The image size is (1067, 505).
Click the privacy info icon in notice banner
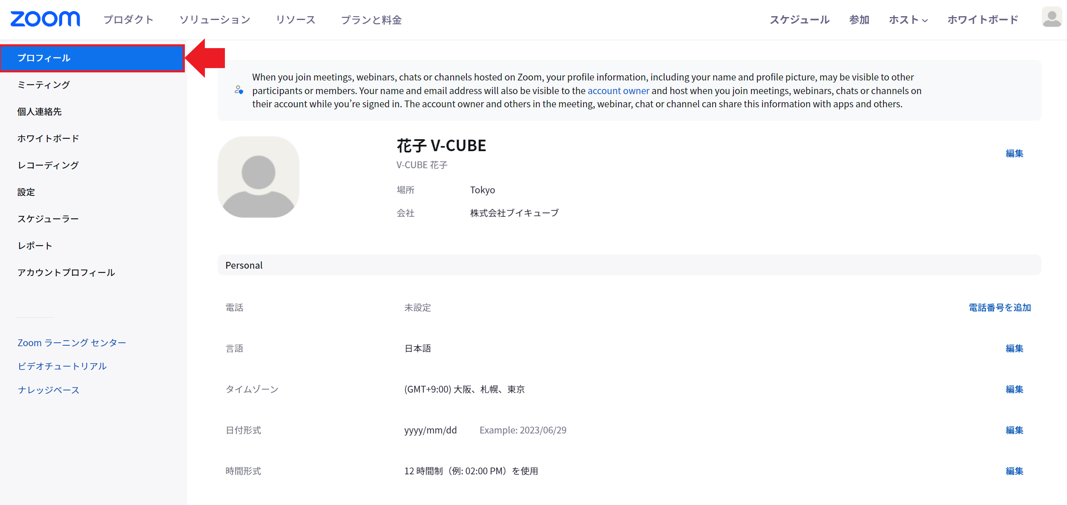pyautogui.click(x=239, y=90)
